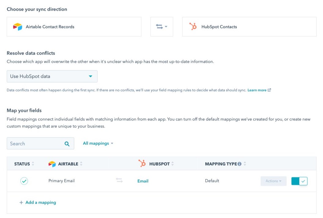Sort by the HUBSPOT column header
The image size is (323, 218).
pos(160,164)
